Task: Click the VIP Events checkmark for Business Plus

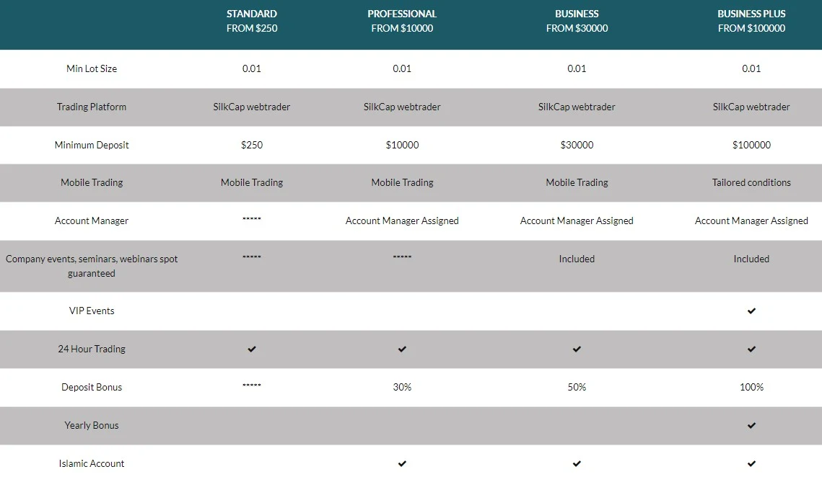Action: 751,311
